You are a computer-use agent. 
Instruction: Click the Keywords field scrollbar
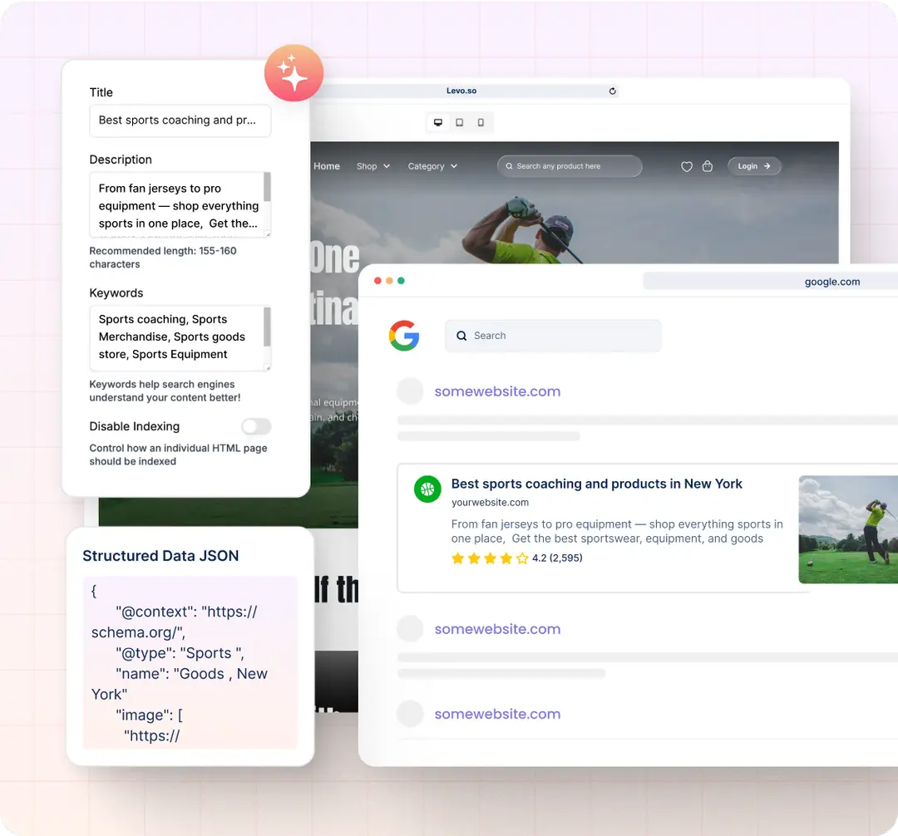267,327
